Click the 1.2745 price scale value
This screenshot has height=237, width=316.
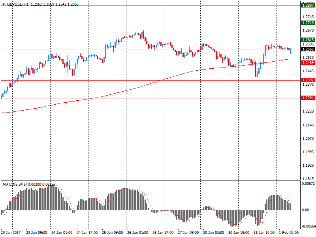pos(308,17)
